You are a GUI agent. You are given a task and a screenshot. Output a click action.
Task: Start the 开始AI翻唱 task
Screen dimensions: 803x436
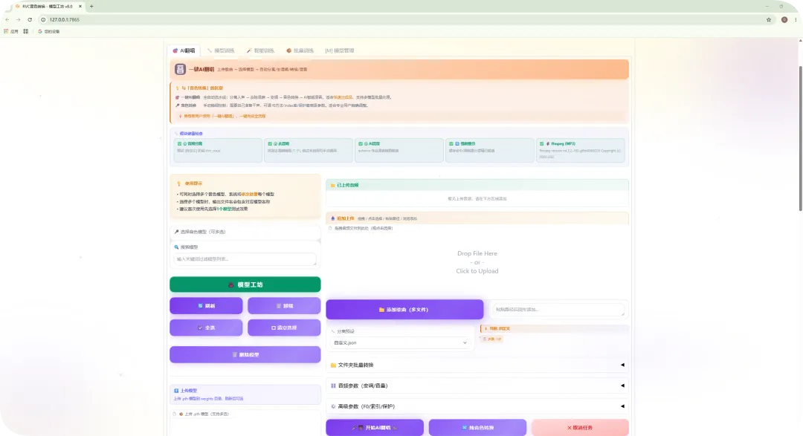click(375, 428)
